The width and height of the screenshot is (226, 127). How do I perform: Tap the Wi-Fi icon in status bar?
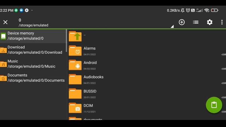tap(207, 10)
